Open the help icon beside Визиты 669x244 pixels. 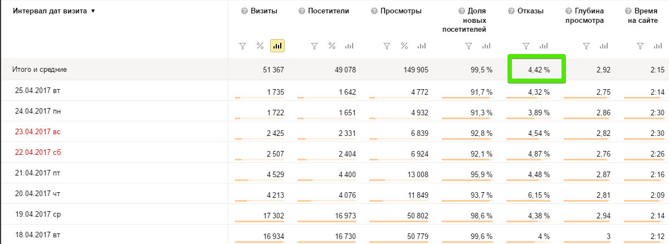point(244,11)
